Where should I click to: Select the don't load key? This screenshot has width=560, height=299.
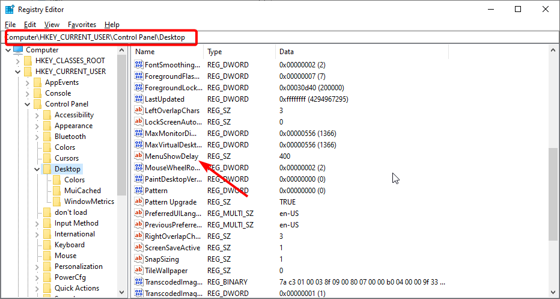71,212
